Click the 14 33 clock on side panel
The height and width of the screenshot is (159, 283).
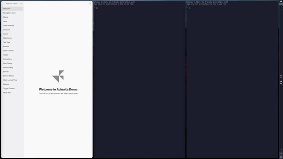point(281,83)
